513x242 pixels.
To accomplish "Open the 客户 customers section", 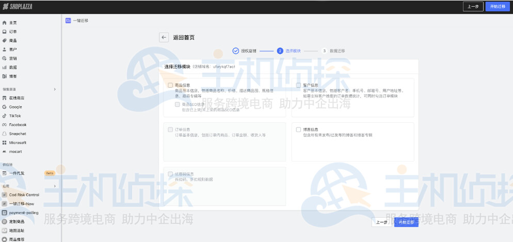I will (x=13, y=50).
